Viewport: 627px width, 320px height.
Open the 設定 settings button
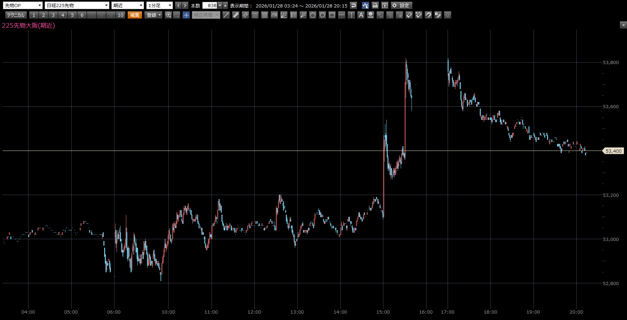(x=401, y=5)
